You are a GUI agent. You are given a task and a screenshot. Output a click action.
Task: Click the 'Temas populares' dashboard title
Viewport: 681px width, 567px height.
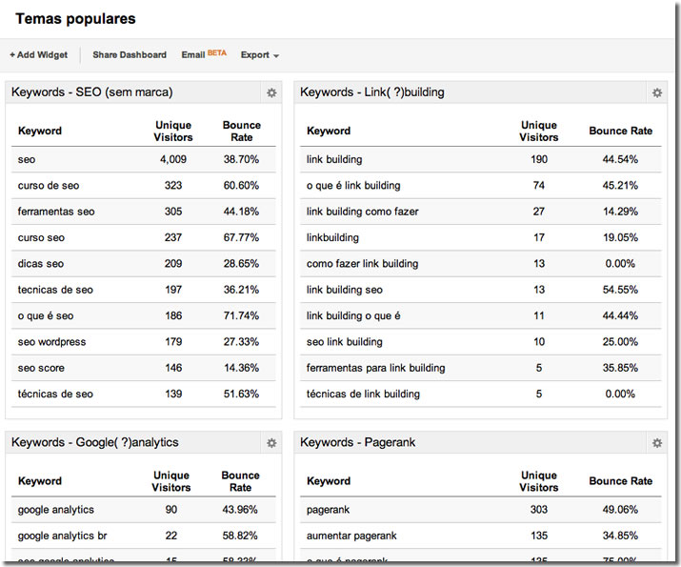coord(75,19)
